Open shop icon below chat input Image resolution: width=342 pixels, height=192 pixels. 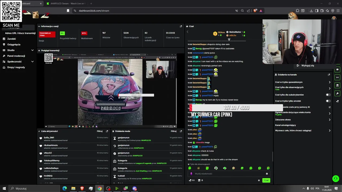[x=199, y=180]
